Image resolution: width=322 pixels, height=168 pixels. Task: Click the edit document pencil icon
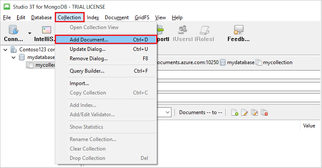pyautogui.click(x=244, y=112)
